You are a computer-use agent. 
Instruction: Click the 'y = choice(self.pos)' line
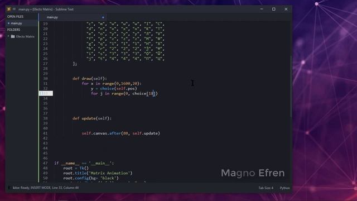coord(114,89)
